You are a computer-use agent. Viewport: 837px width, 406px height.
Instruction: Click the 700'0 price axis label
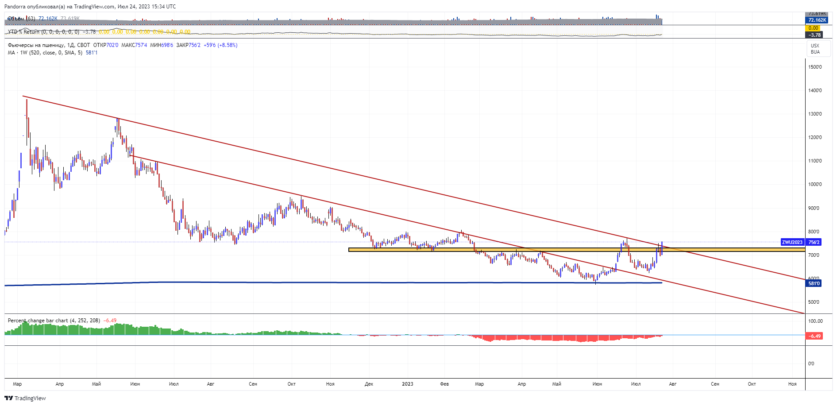click(x=814, y=255)
